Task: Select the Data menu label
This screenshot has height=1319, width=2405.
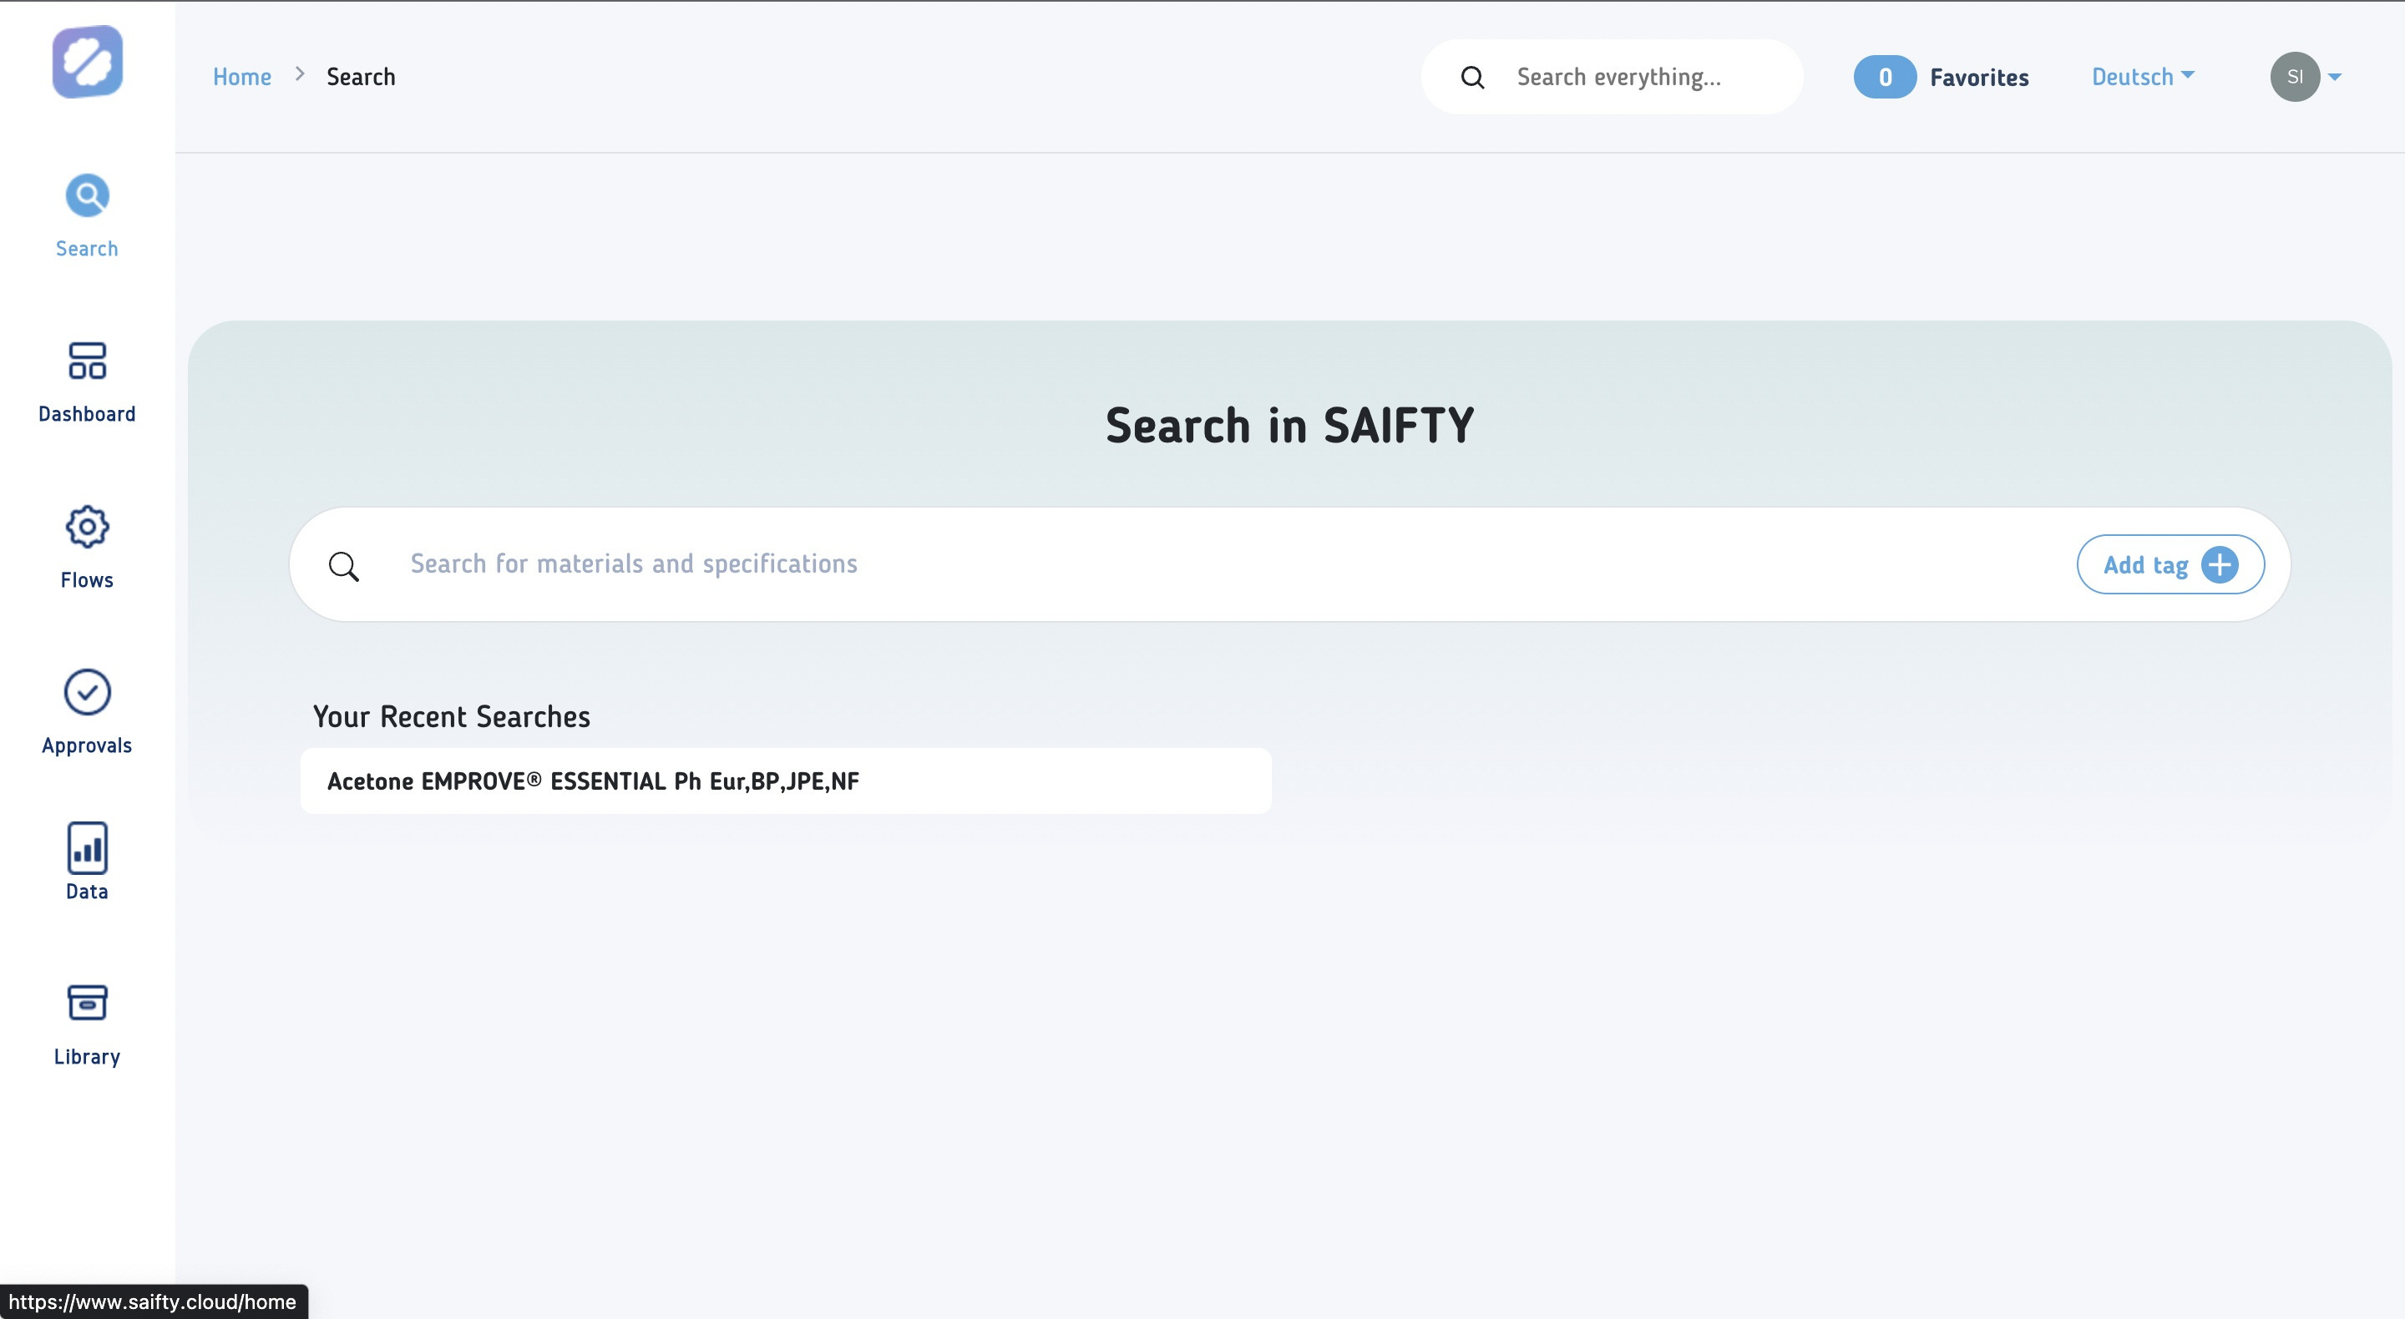Action: 87,892
